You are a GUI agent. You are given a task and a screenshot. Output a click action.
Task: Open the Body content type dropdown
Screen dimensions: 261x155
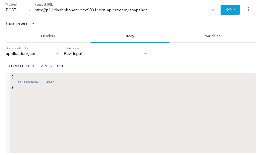(x=33, y=54)
